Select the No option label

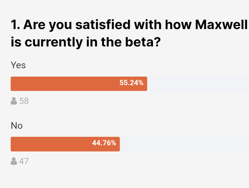point(17,126)
